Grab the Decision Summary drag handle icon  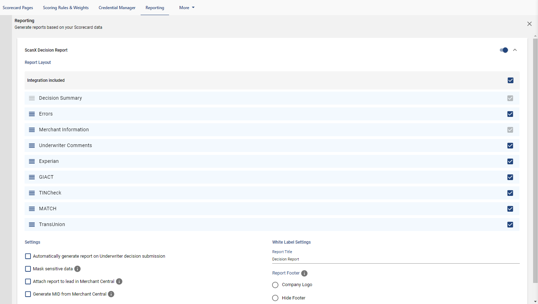pos(32,98)
